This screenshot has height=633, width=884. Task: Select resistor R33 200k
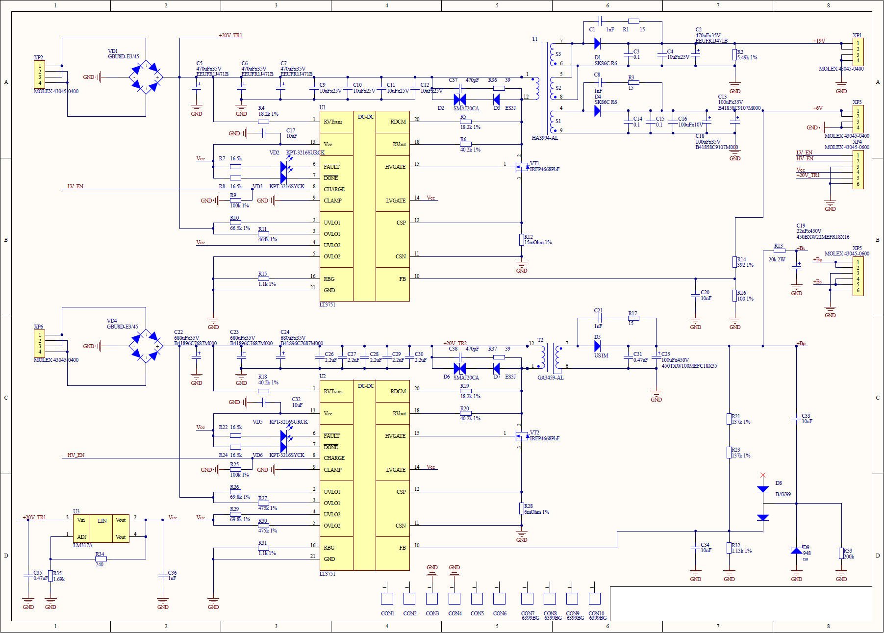(x=841, y=554)
